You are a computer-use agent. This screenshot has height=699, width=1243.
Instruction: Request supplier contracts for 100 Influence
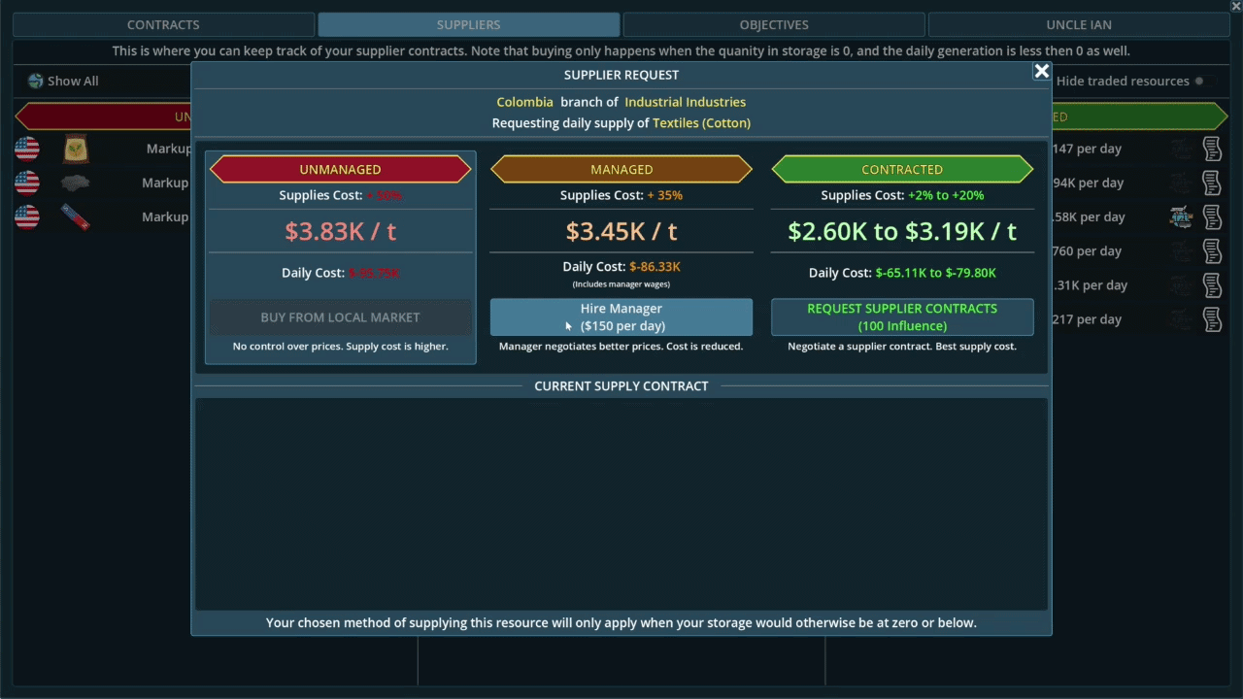click(x=902, y=317)
